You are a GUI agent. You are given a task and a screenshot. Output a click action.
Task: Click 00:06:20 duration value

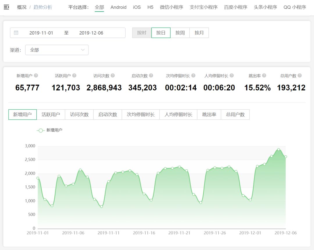219,88
